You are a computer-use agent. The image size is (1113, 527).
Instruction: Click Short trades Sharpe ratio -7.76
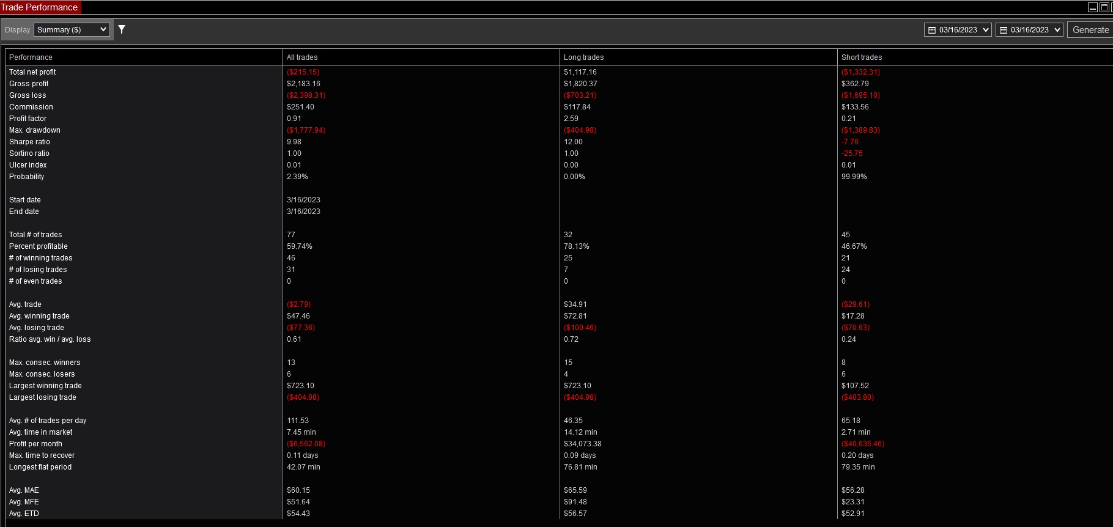(850, 142)
